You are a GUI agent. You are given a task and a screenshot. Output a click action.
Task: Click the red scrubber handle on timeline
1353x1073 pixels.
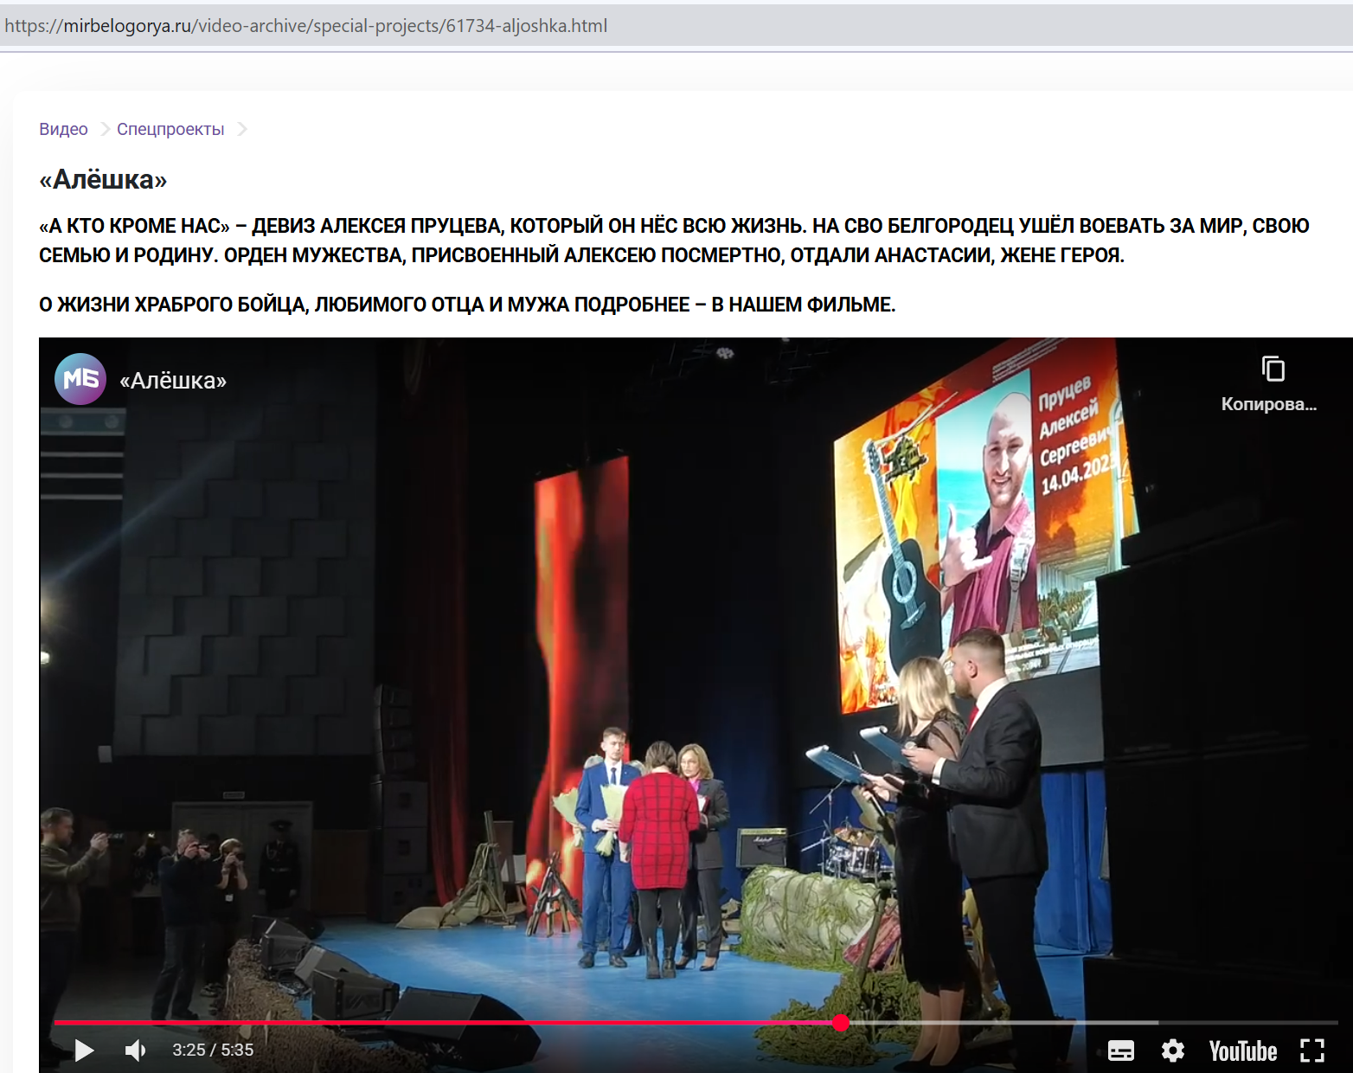[x=840, y=1023]
